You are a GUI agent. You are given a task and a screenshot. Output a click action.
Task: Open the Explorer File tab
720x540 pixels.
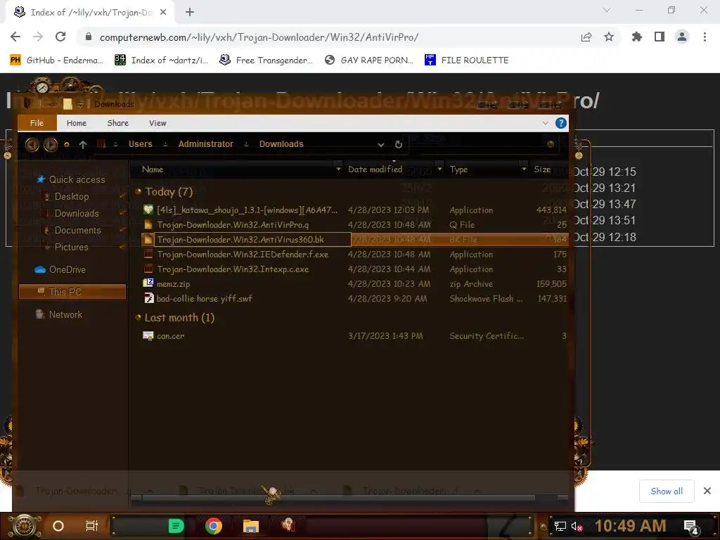(37, 123)
